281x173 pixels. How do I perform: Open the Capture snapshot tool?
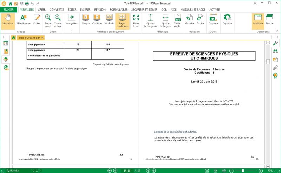[x=213, y=20]
